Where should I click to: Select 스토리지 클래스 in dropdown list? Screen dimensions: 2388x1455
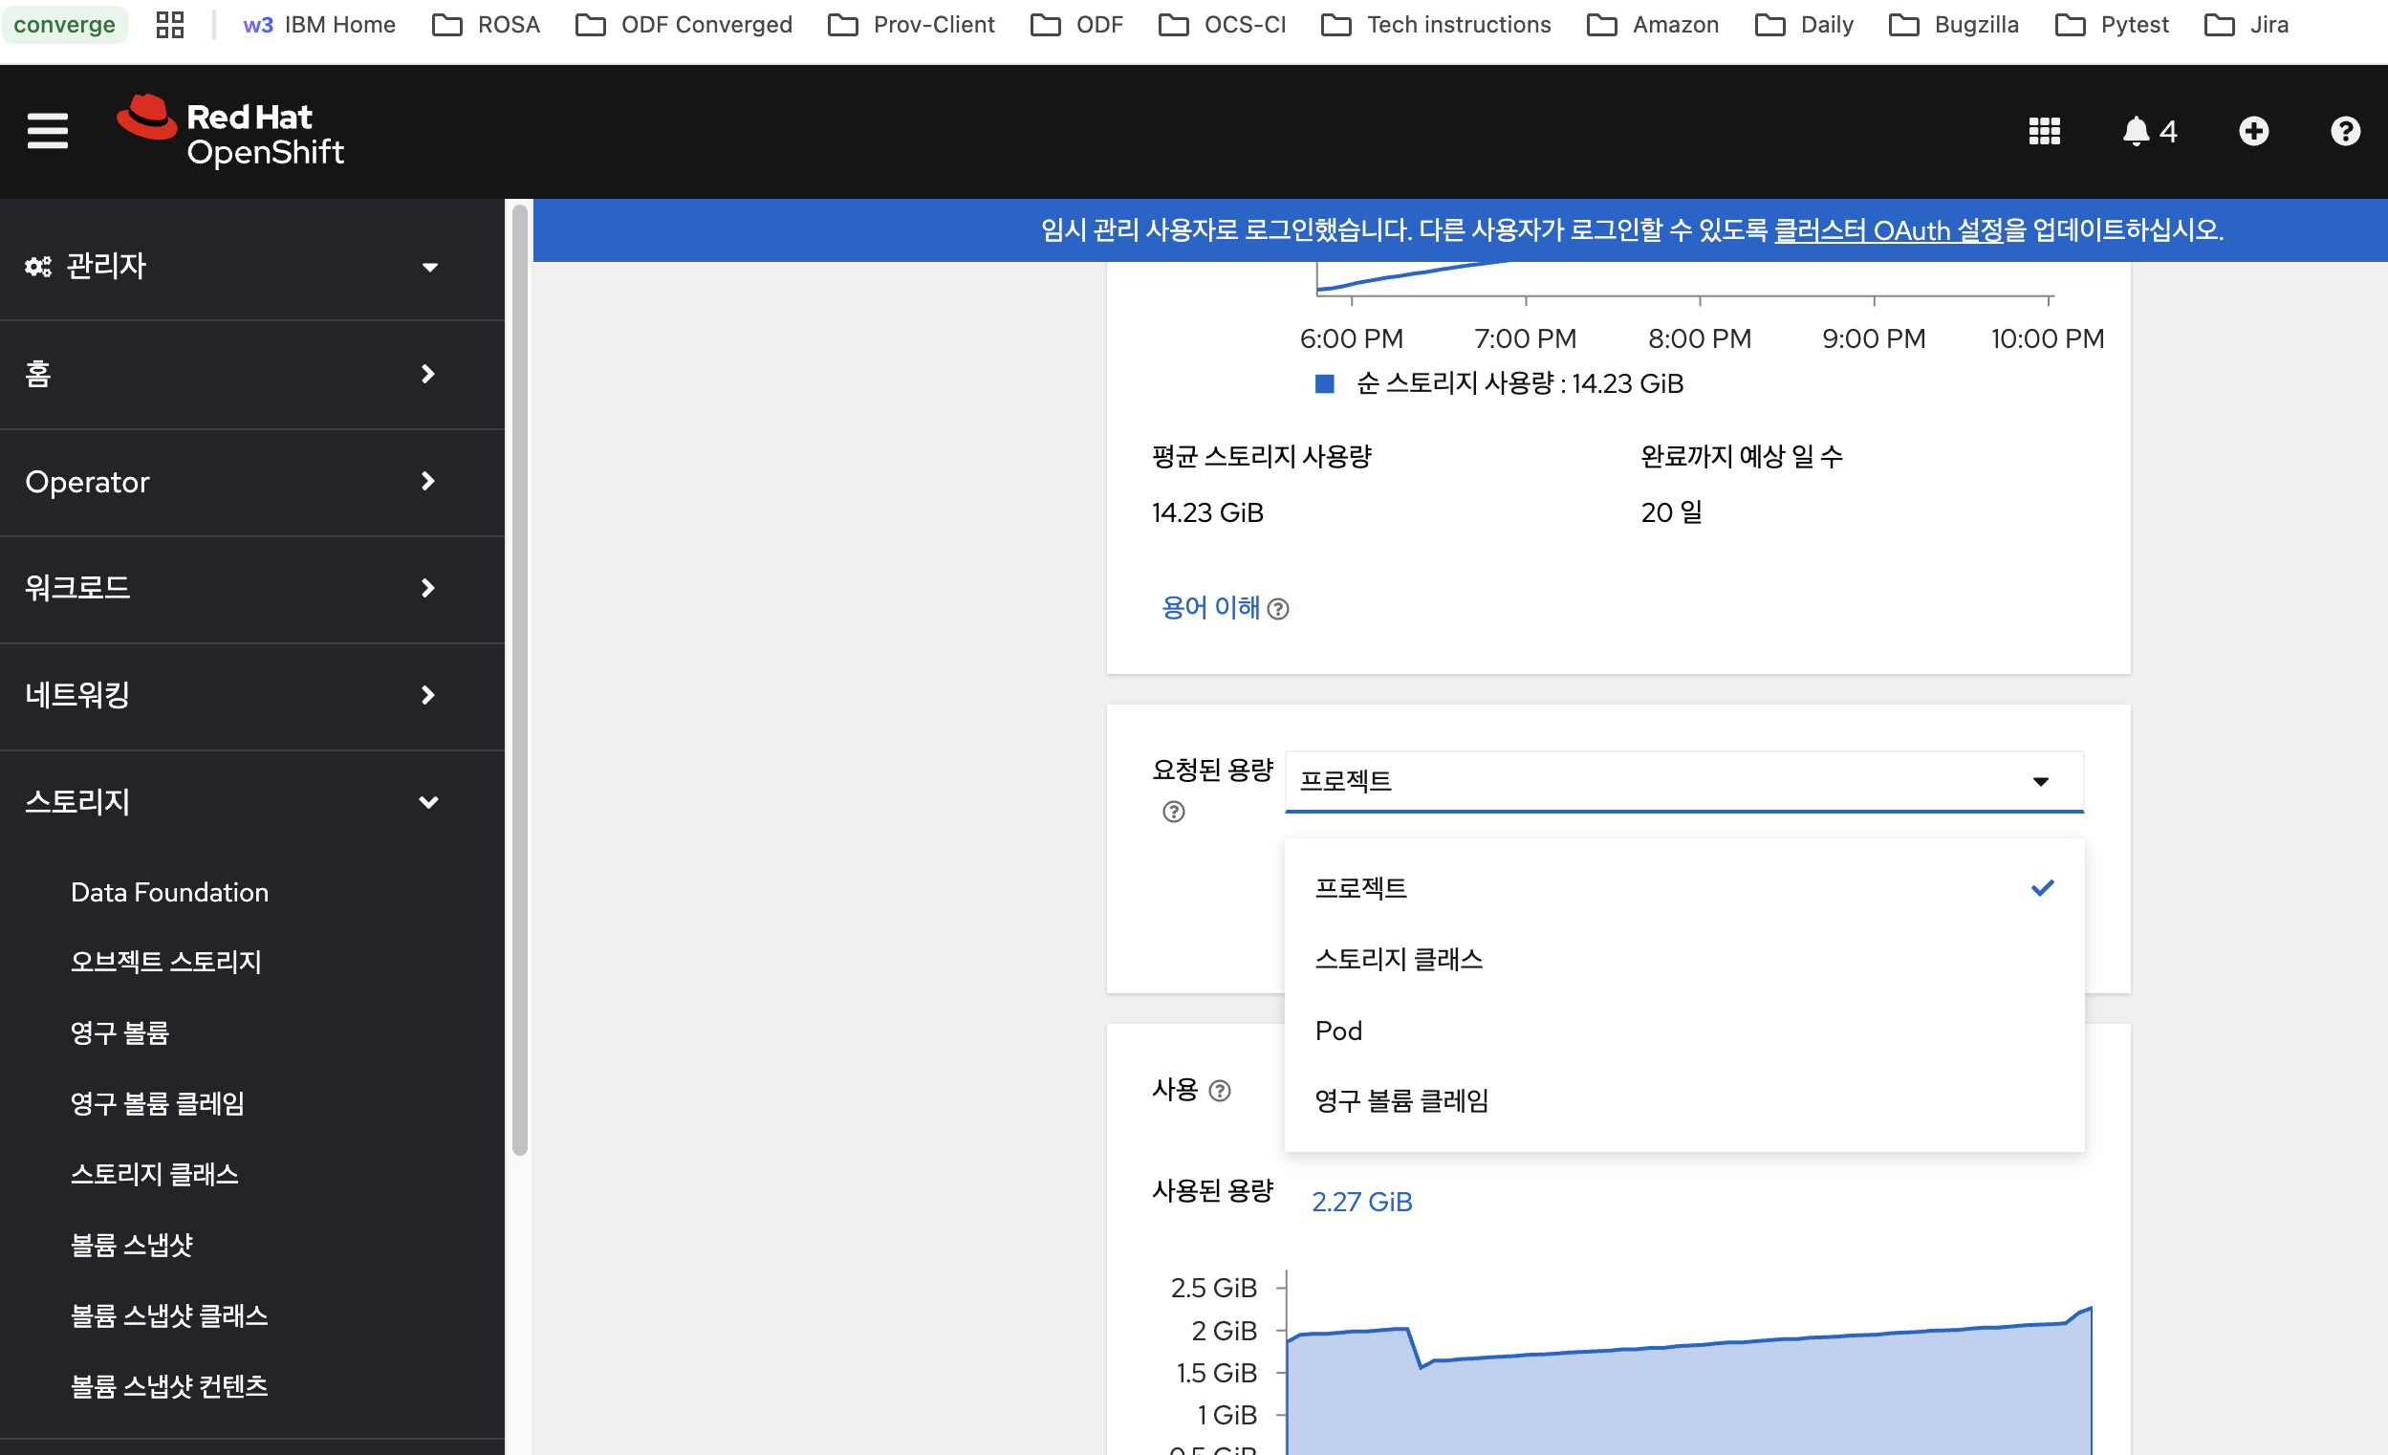click(1399, 960)
